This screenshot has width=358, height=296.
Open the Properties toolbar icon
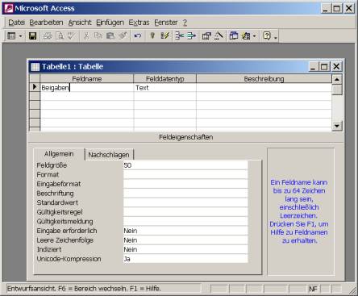(x=206, y=35)
